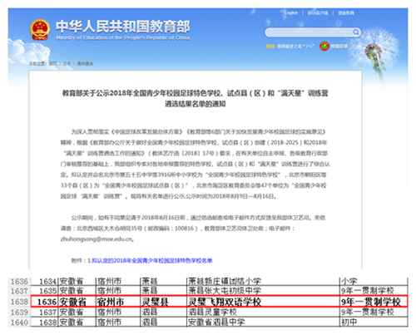Open the English version link

[291, 13]
